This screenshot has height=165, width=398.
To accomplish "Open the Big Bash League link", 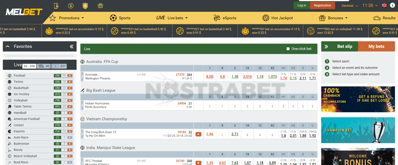I will coord(101,90).
